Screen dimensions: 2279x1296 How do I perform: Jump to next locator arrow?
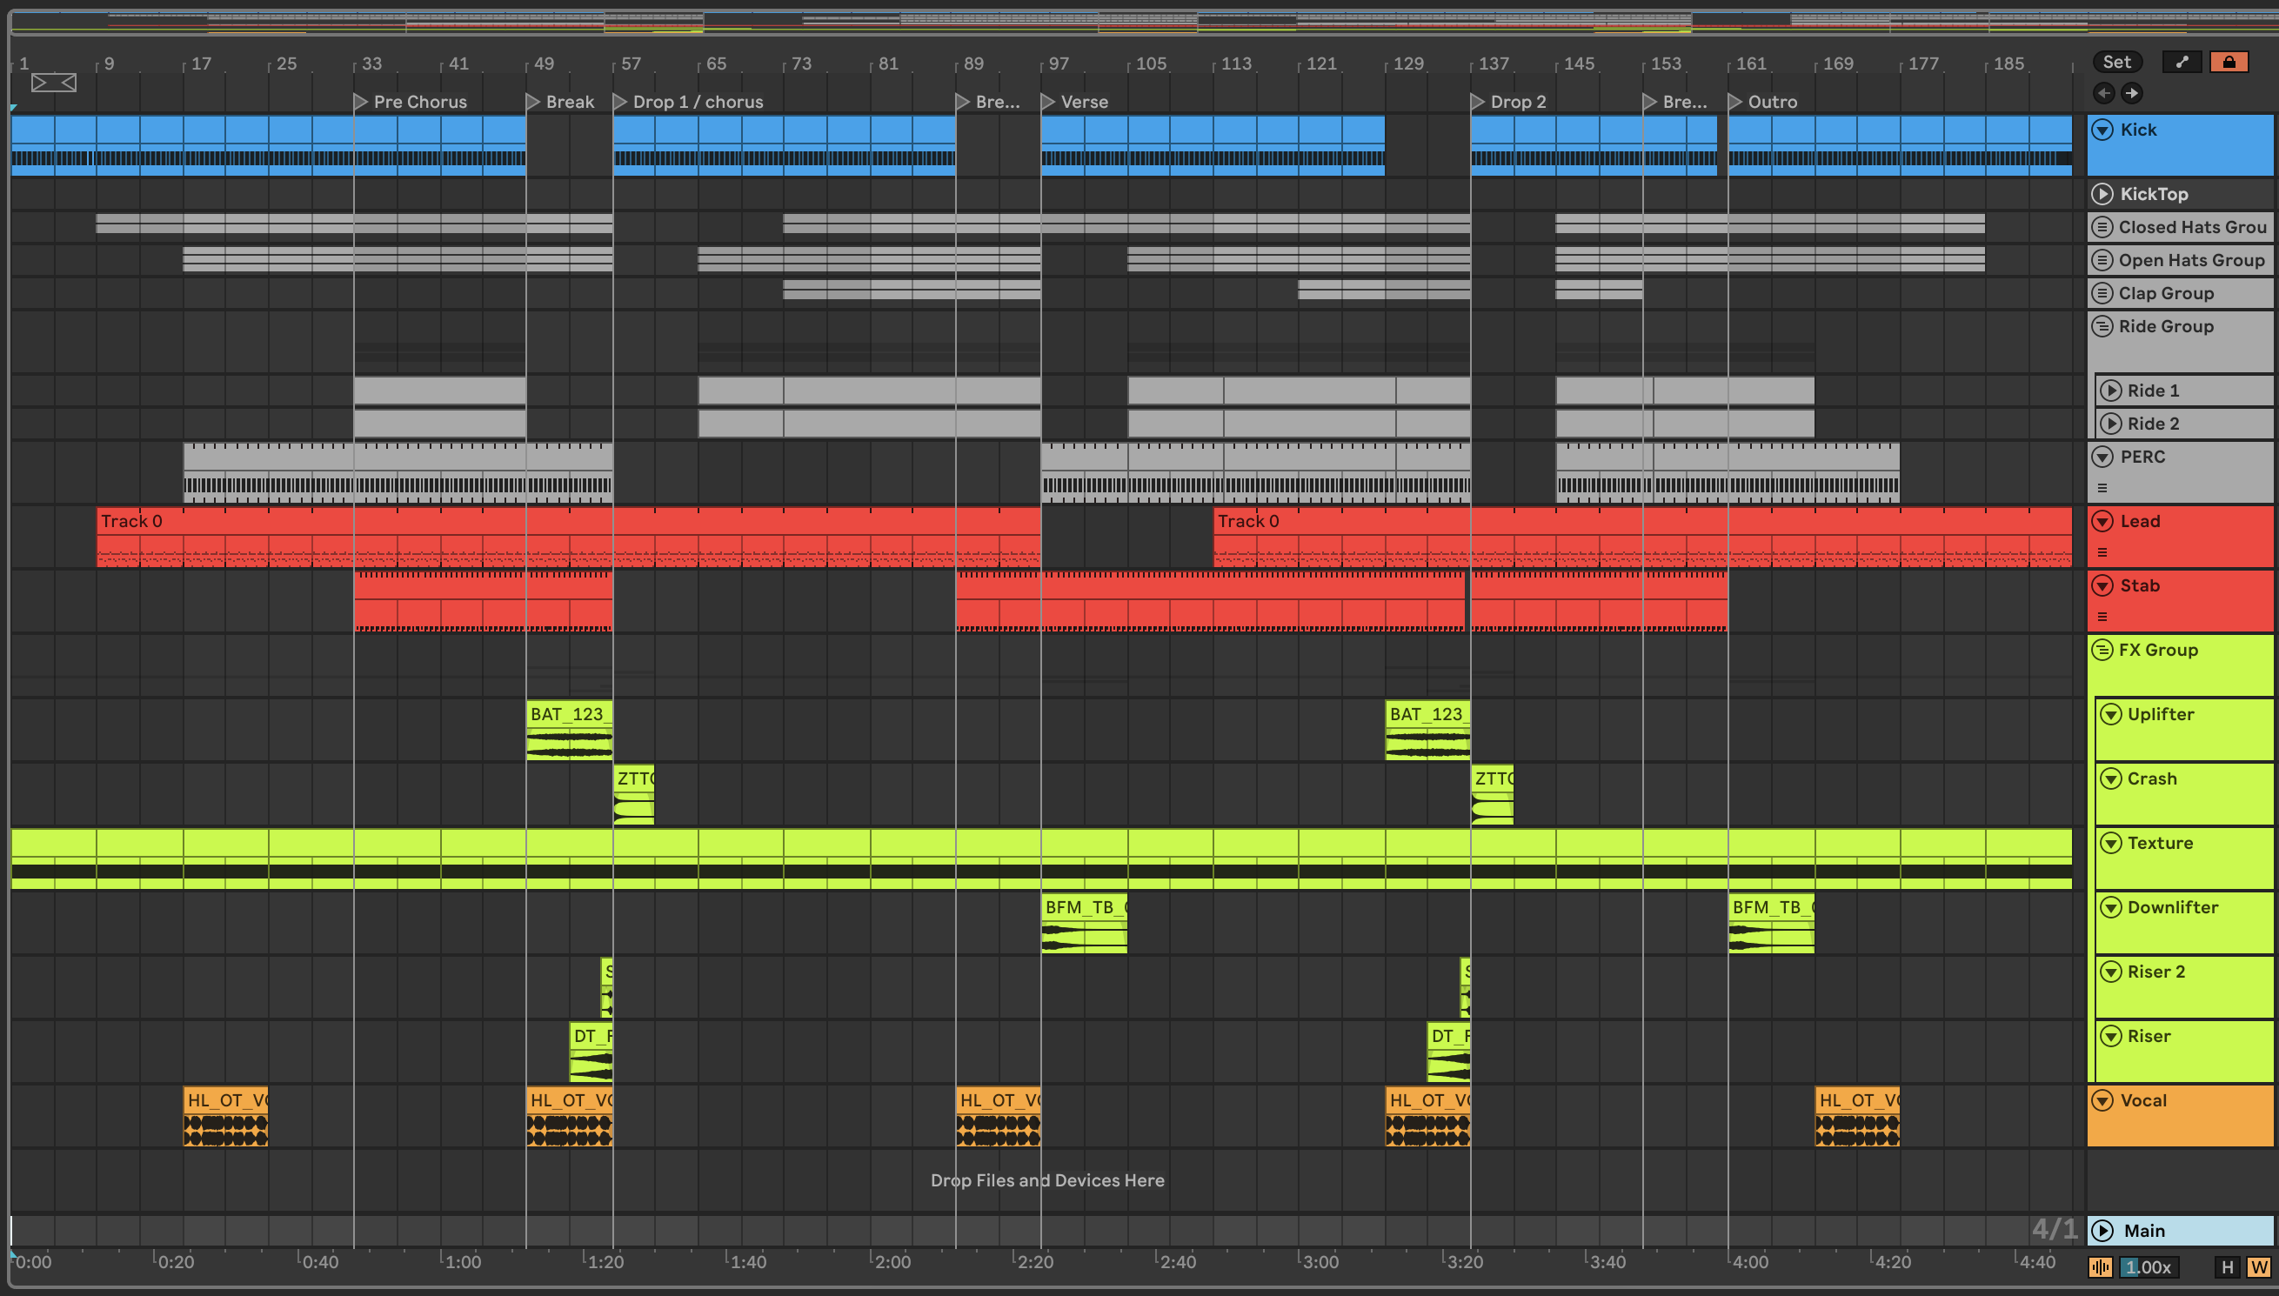[x=2131, y=92]
